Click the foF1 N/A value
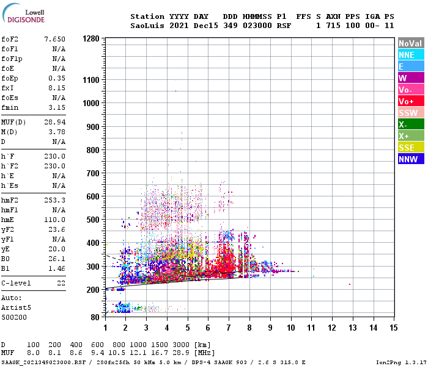This screenshot has width=428, height=366. 59,49
